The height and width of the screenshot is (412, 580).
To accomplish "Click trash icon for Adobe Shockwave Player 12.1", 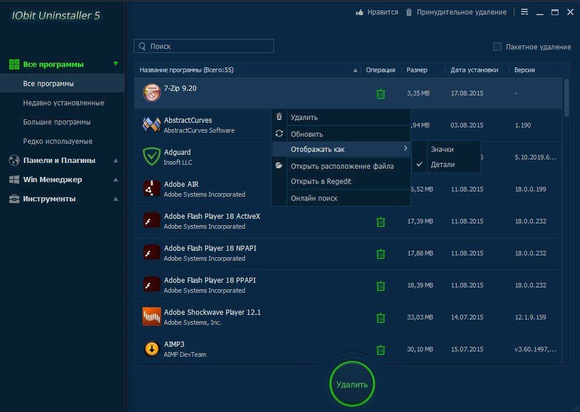I will 380,318.
